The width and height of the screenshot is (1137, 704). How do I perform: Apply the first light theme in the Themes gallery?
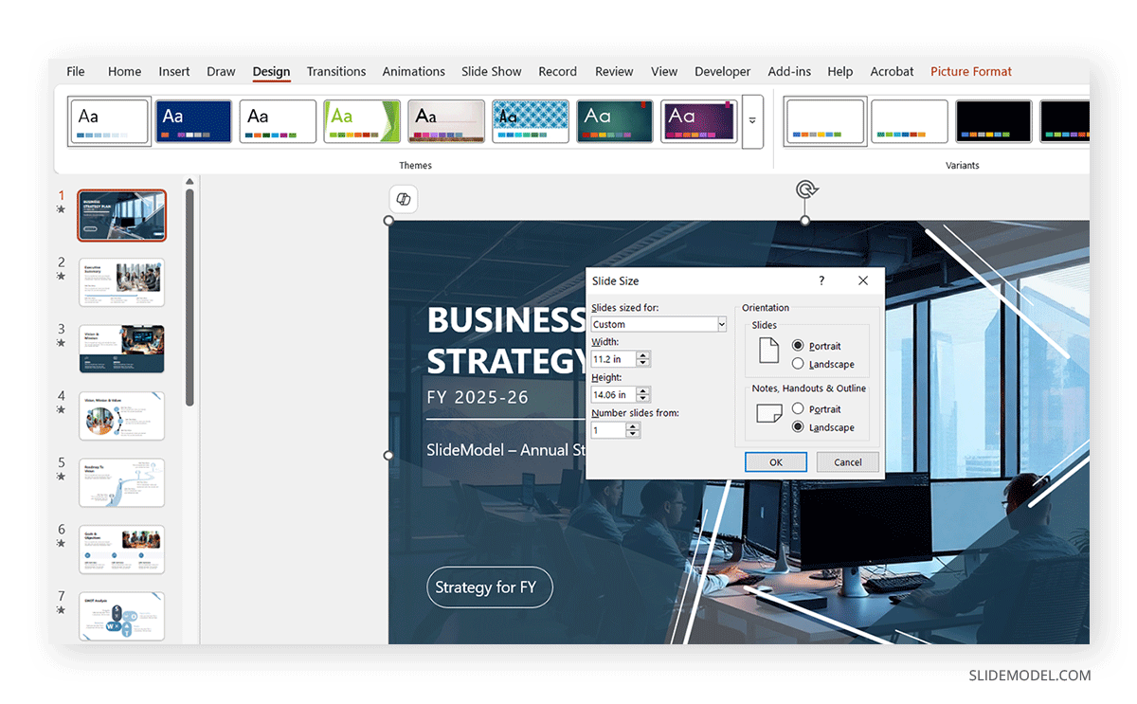[108, 120]
